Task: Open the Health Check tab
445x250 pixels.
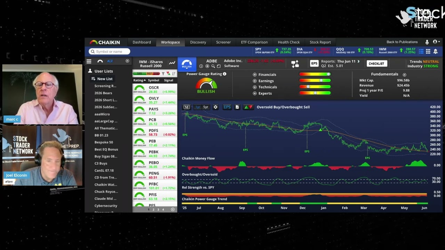Action: coord(289,42)
